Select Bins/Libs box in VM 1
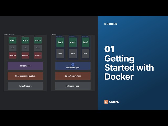Viewport: 168px width, 126px height. pyautogui.click(x=13, y=48)
